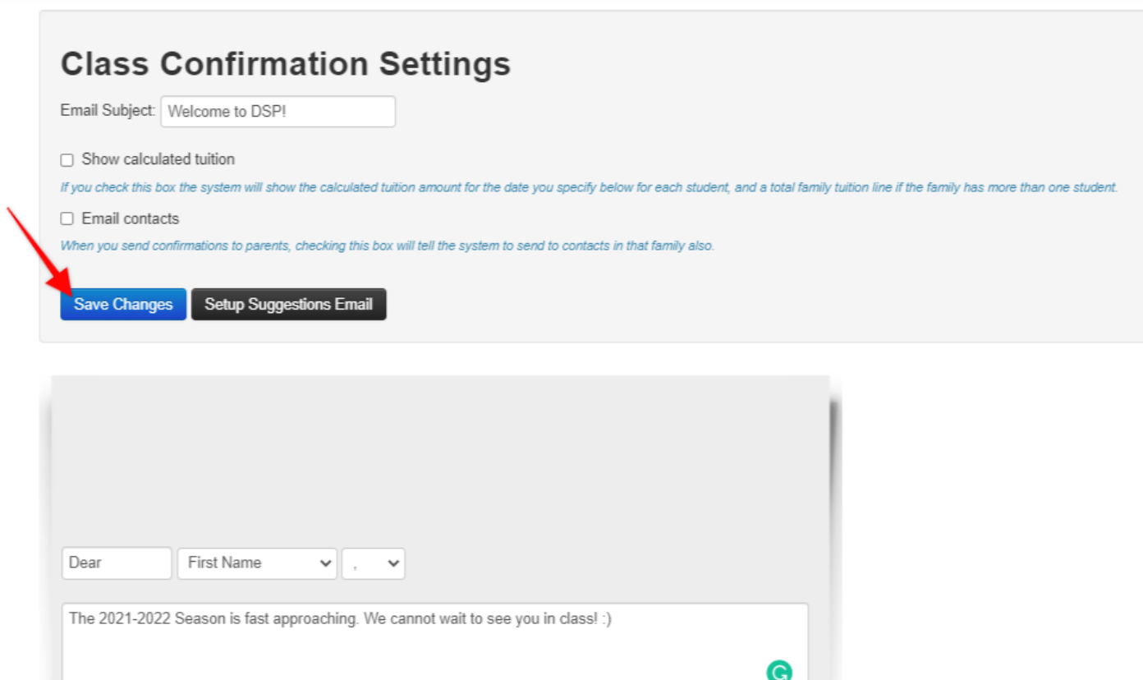The image size is (1143, 680).
Task: Click the Email Subject label
Action: (108, 110)
